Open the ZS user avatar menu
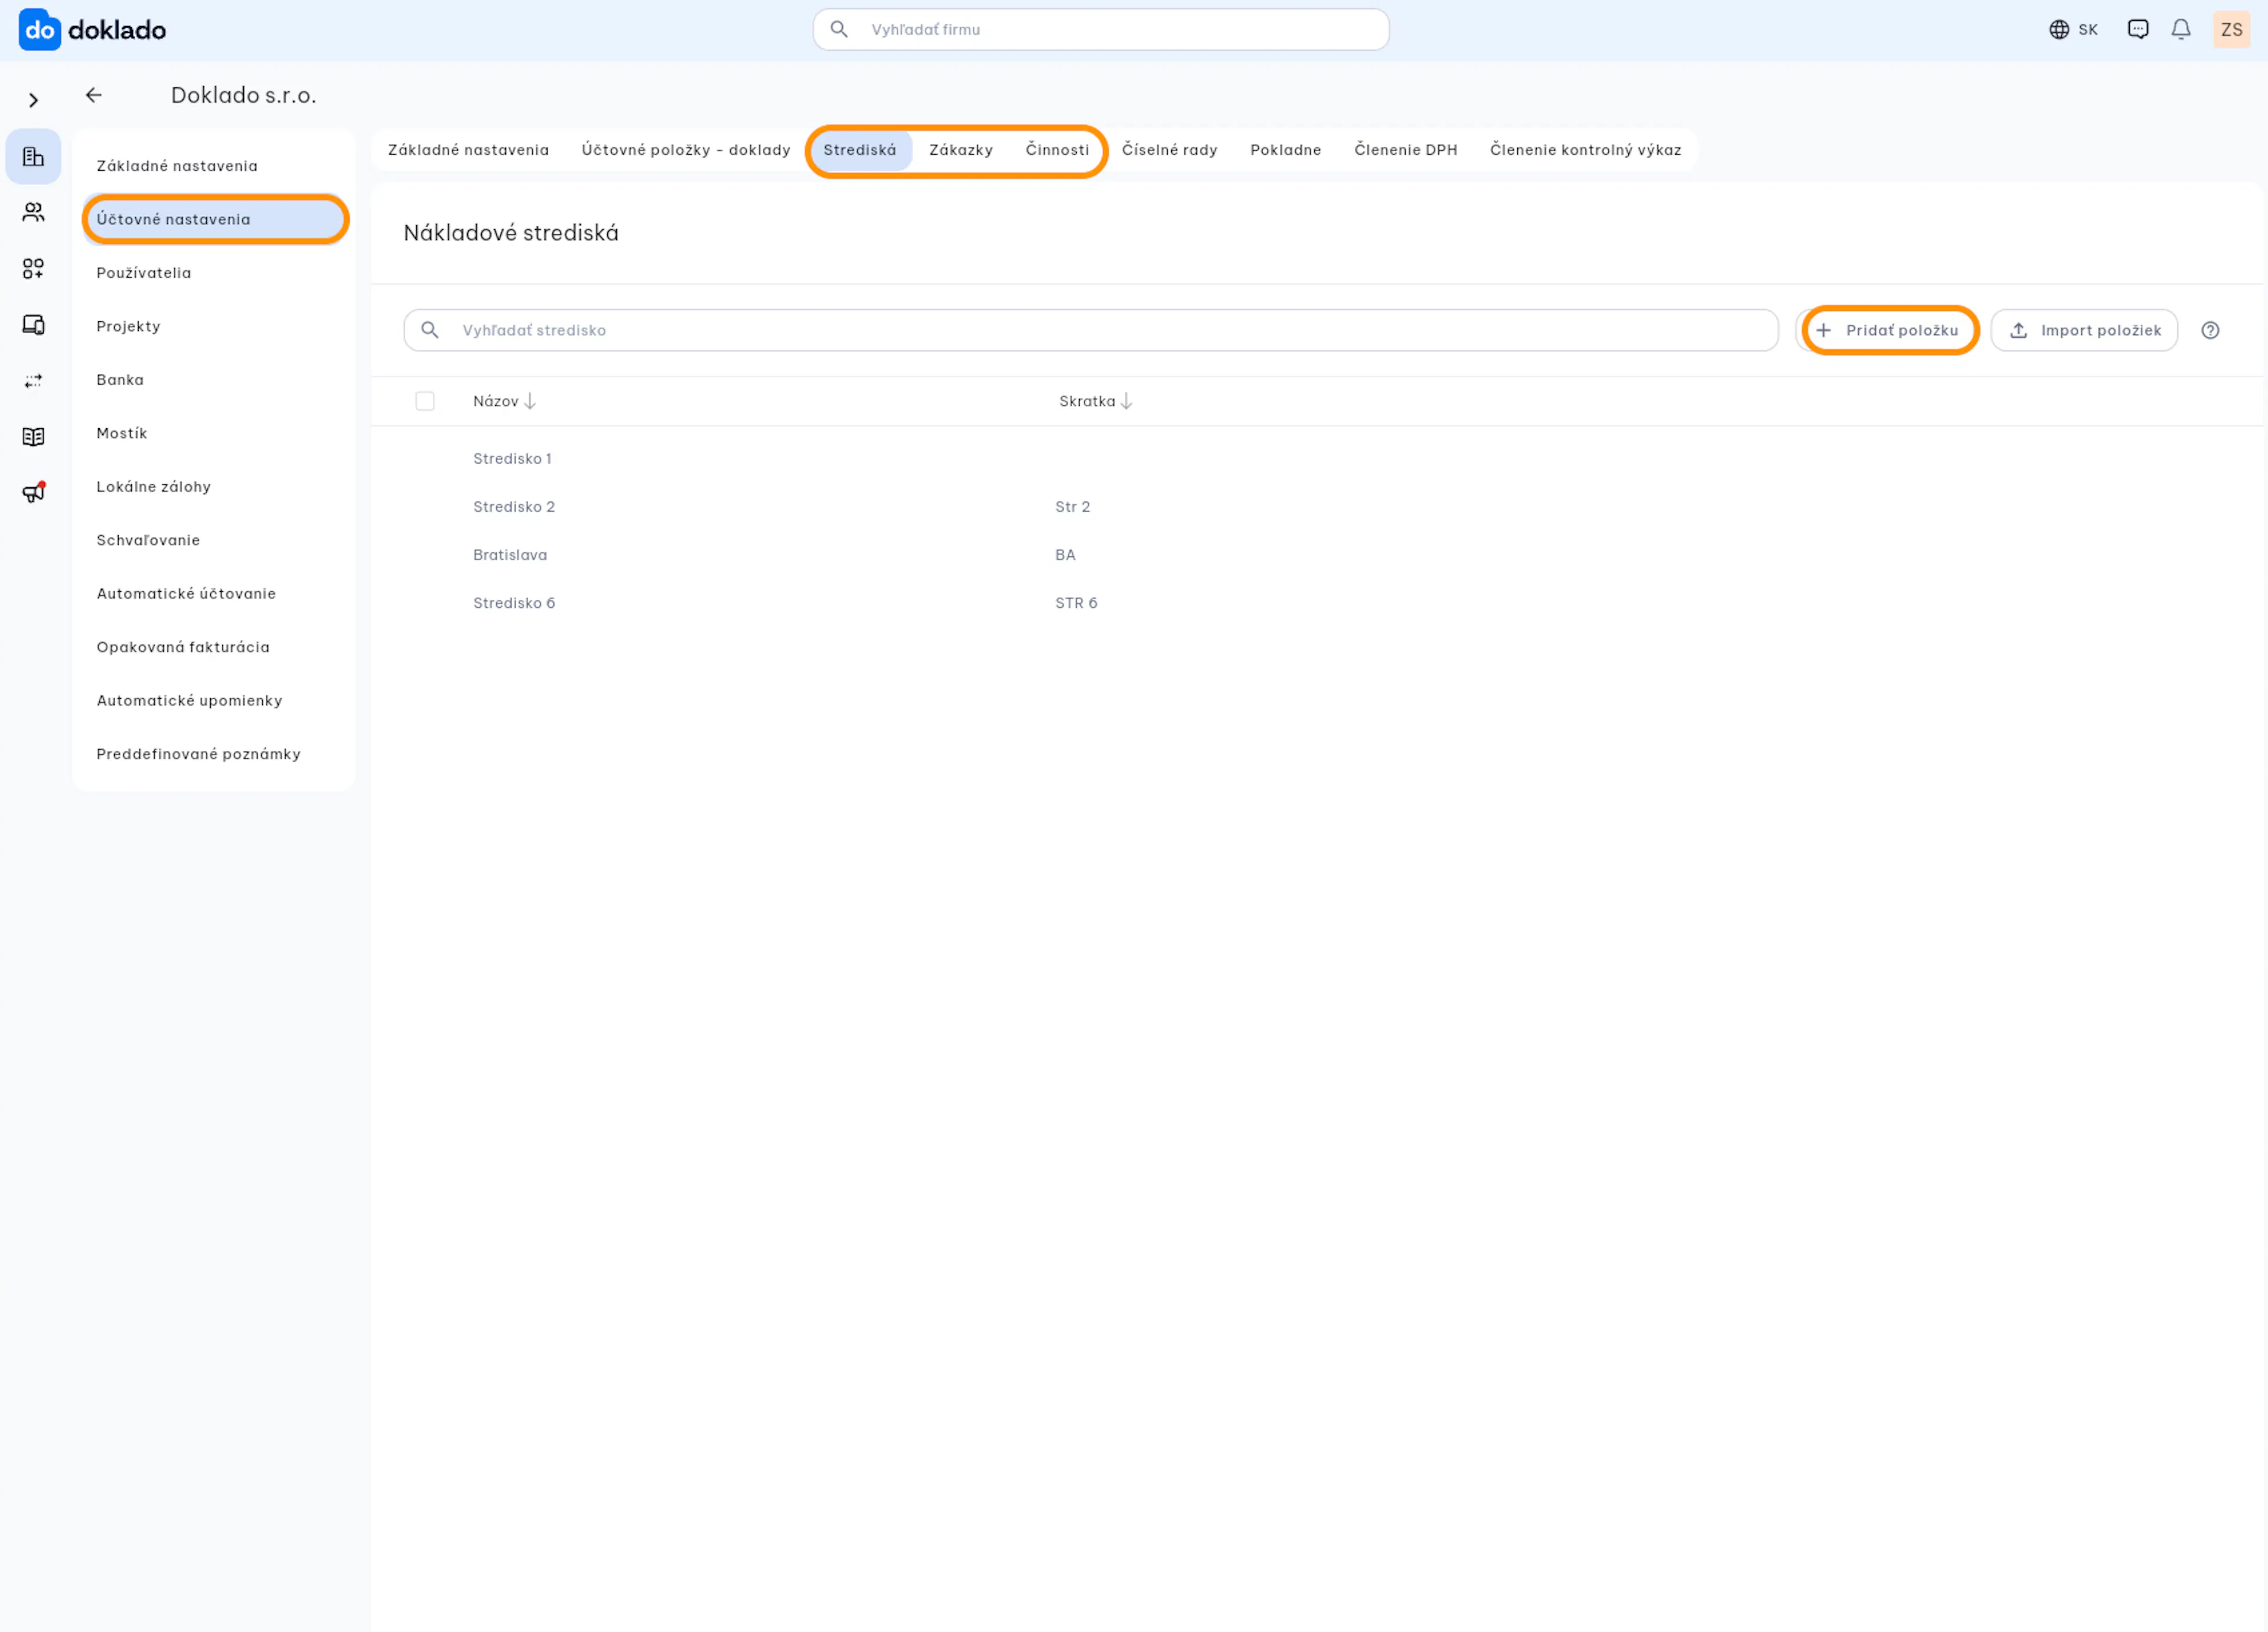Image resolution: width=2268 pixels, height=1632 pixels. (x=2231, y=30)
